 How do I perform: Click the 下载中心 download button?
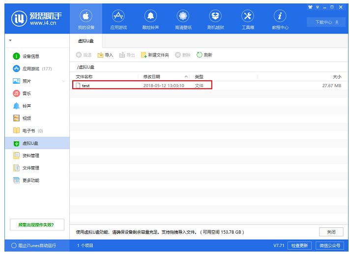(x=326, y=22)
